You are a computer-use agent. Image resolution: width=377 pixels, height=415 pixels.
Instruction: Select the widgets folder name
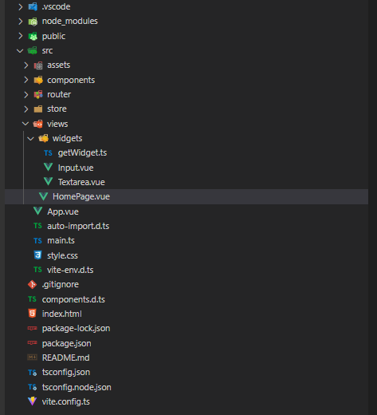(x=68, y=139)
